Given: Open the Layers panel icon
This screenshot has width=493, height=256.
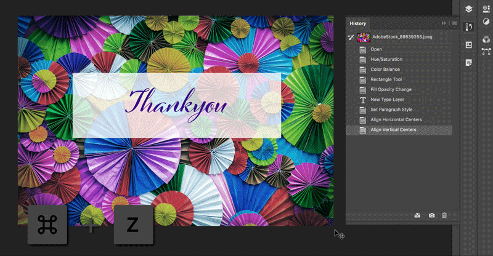Looking at the screenshot, I should tap(468, 9).
